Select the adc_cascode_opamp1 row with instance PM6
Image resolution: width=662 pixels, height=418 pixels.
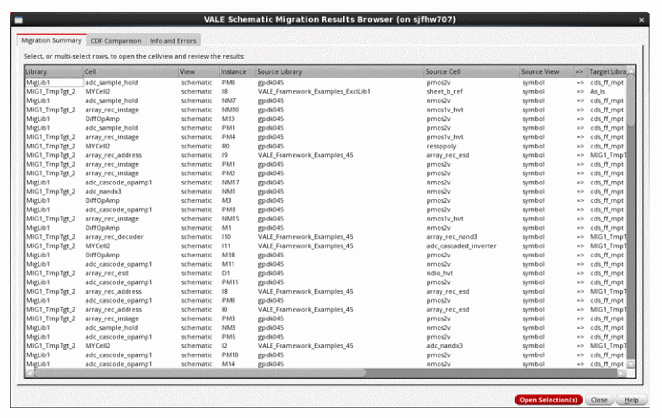pyautogui.click(x=325, y=337)
